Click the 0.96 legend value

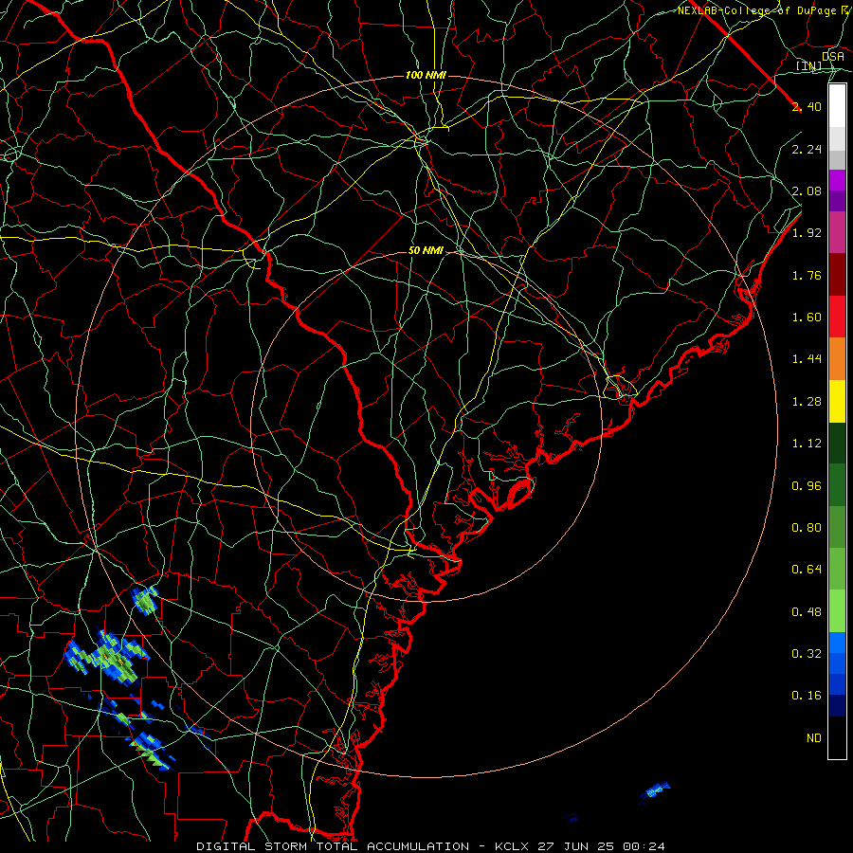point(807,486)
